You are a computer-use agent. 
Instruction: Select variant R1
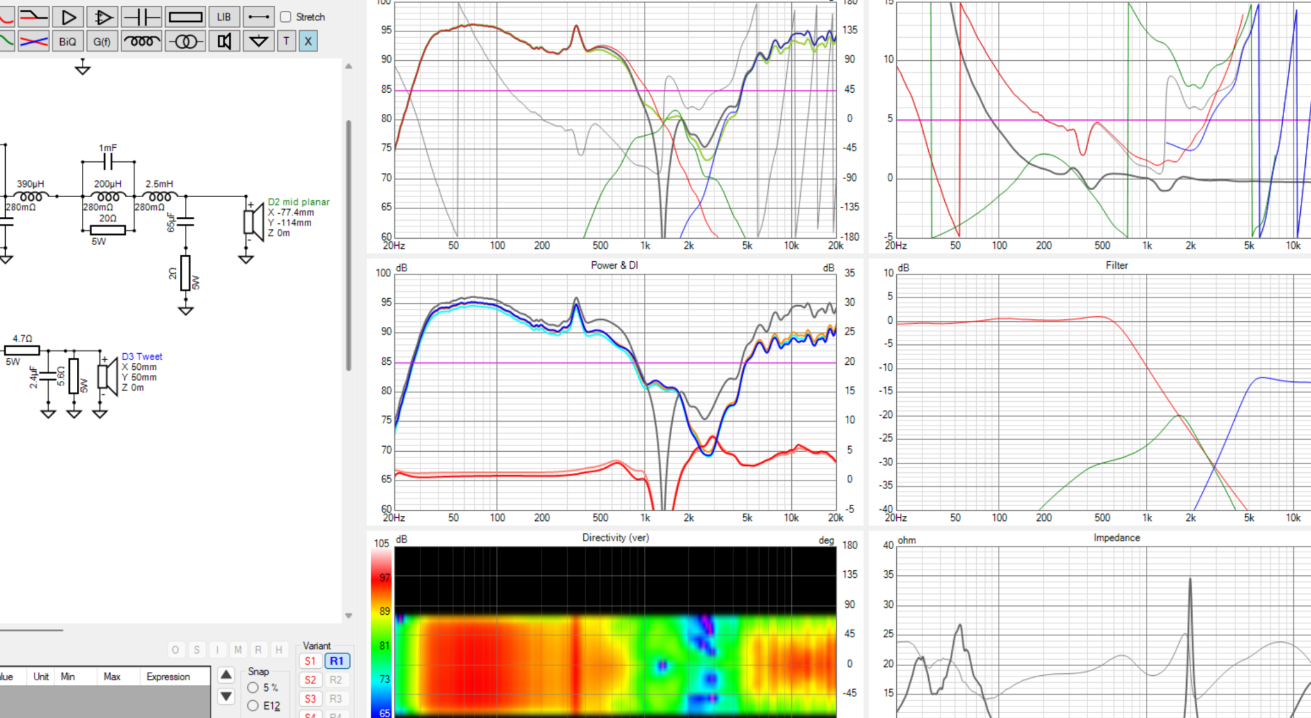pyautogui.click(x=337, y=661)
